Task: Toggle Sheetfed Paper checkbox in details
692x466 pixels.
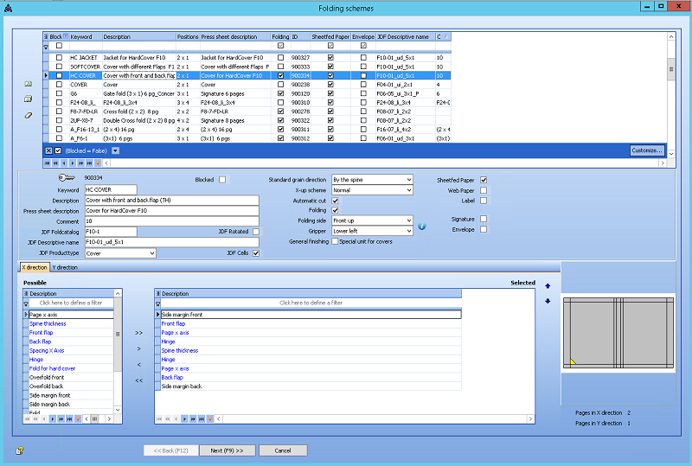Action: [x=484, y=180]
